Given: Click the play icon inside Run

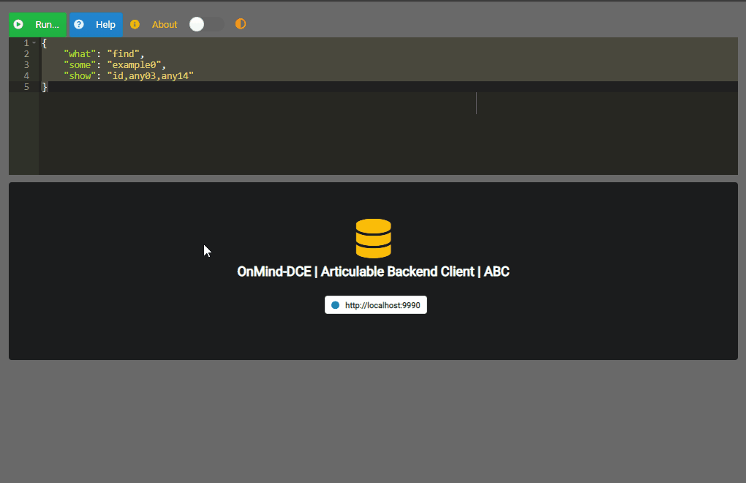Looking at the screenshot, I should (x=18, y=24).
